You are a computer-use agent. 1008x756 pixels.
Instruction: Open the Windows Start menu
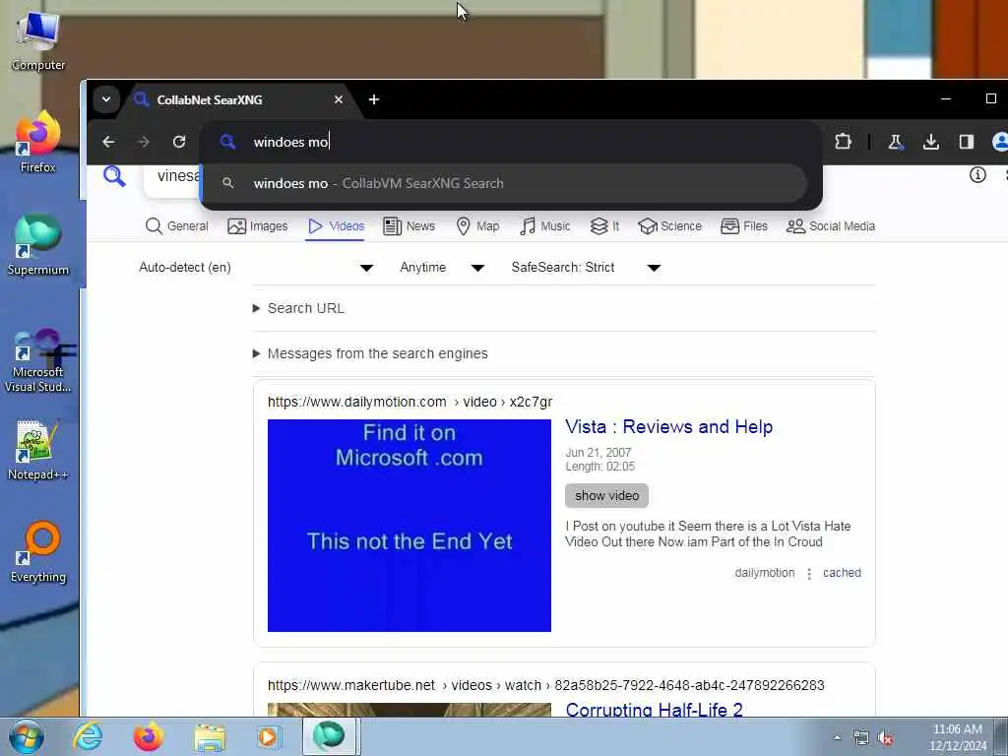27,736
